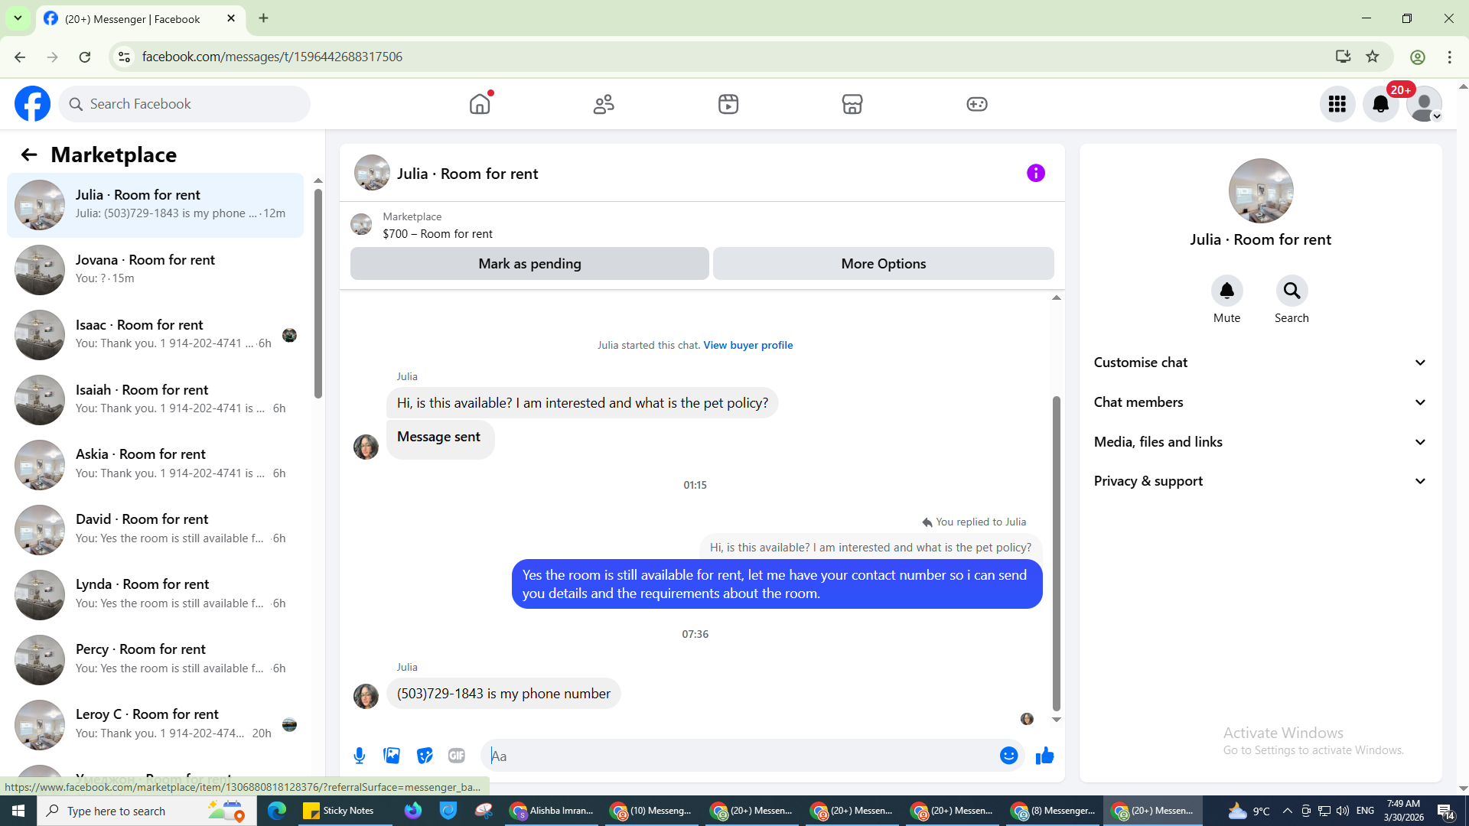This screenshot has height=826, width=1469.
Task: Click the voice clip microphone icon
Action: pos(360,756)
